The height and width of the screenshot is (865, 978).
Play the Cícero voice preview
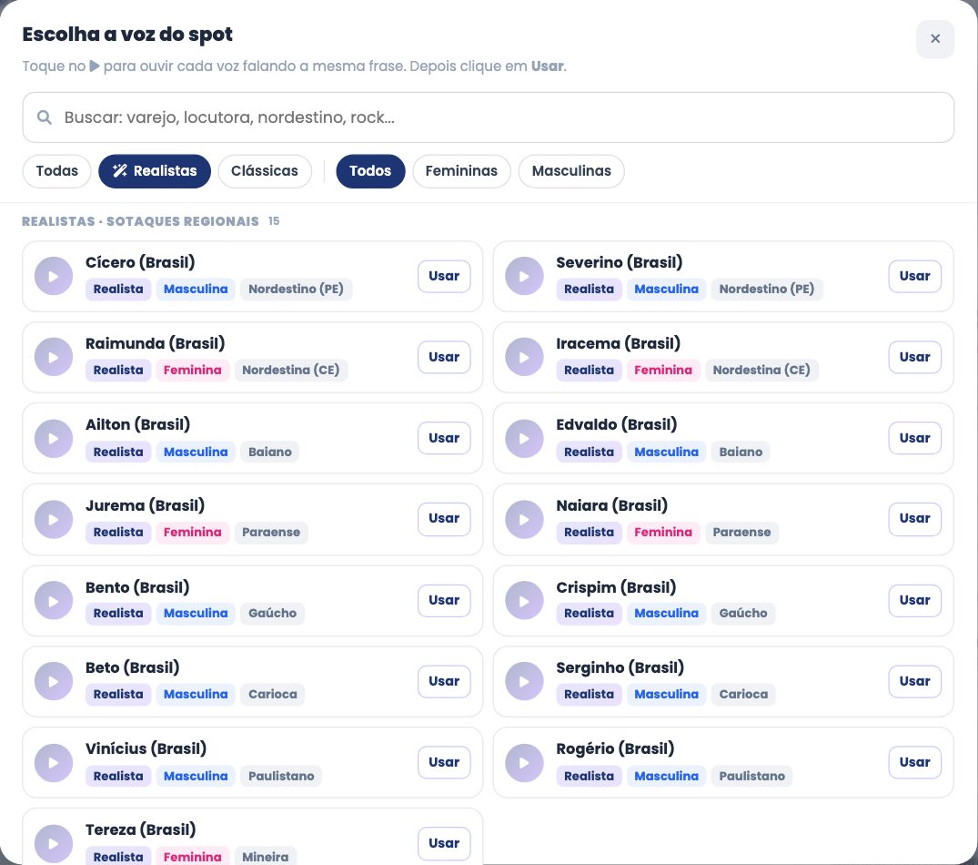pyautogui.click(x=54, y=276)
